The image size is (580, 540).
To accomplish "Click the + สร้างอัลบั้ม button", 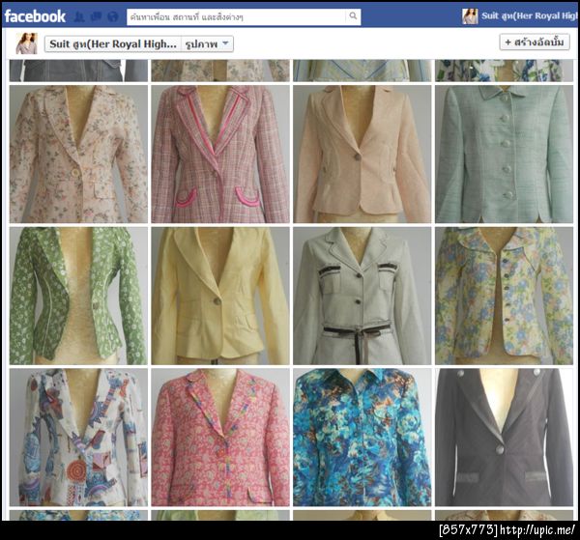I will [535, 42].
